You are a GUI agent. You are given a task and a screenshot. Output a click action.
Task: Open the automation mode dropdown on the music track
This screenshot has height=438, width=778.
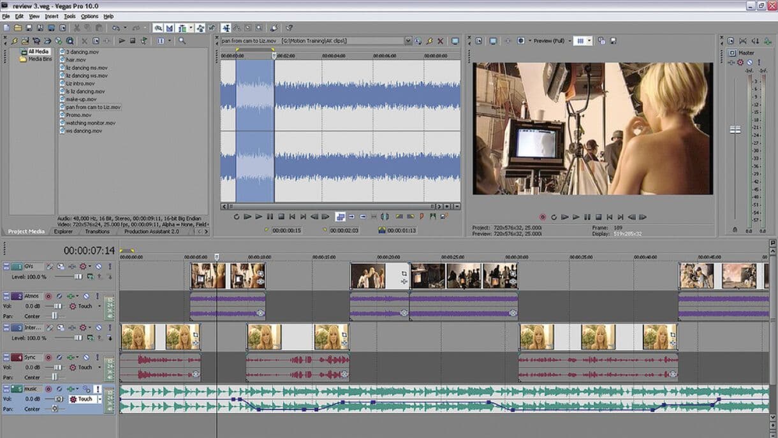pyautogui.click(x=99, y=399)
